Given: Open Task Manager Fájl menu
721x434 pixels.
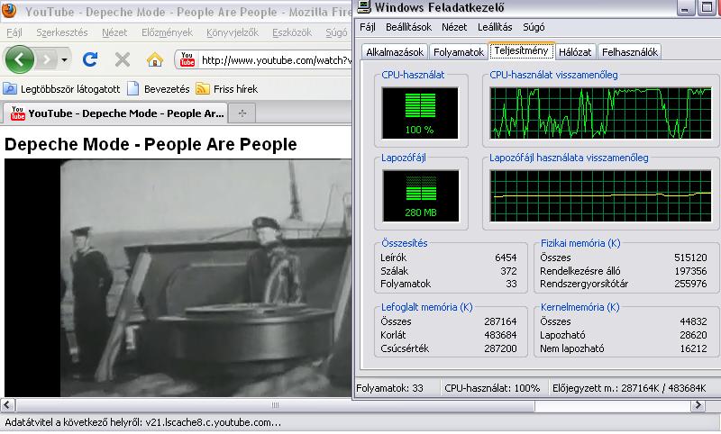Looking at the screenshot, I should pos(368,27).
